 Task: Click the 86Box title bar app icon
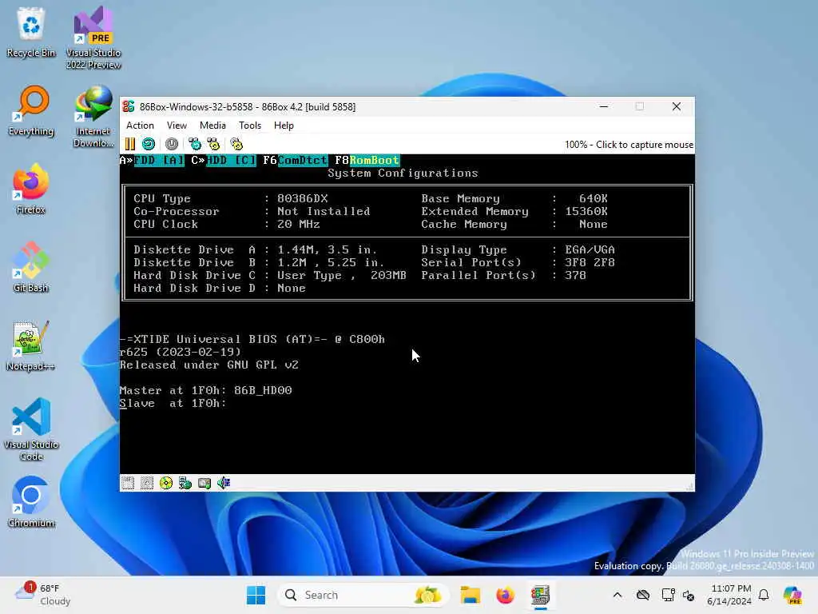pos(129,106)
